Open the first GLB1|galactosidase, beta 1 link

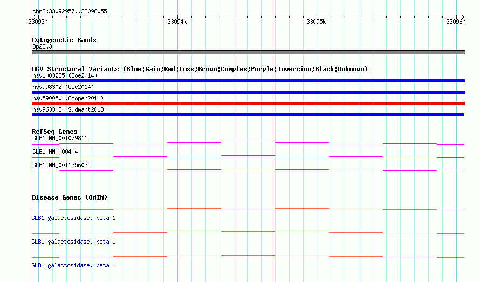tap(73, 218)
